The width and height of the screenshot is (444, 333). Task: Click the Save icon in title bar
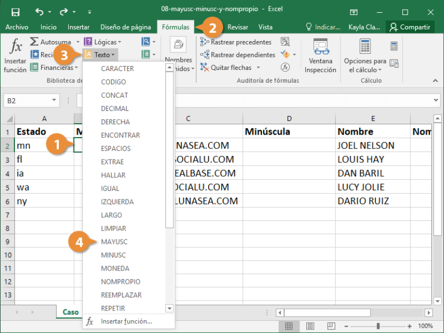(15, 12)
